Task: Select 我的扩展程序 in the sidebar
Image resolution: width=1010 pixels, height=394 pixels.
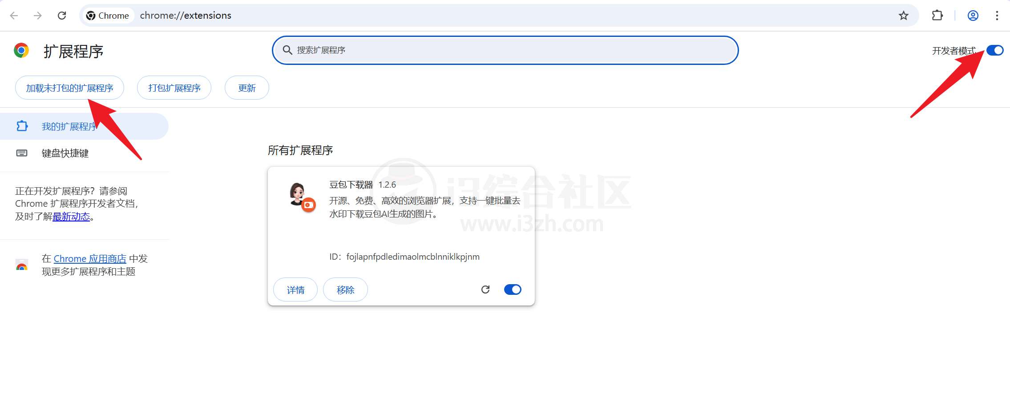Action: pyautogui.click(x=84, y=126)
